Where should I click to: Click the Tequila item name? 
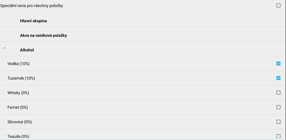(14, 136)
